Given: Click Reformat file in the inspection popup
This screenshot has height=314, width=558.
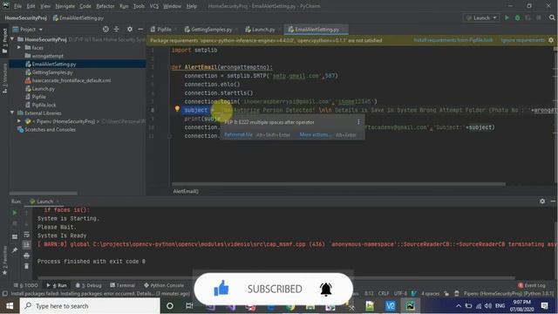Looking at the screenshot, I should pyautogui.click(x=238, y=134).
